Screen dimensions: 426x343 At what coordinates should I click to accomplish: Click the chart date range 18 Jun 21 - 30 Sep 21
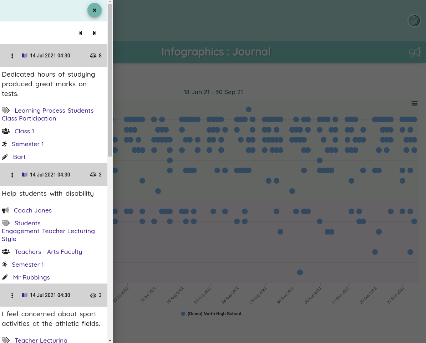coord(213,92)
